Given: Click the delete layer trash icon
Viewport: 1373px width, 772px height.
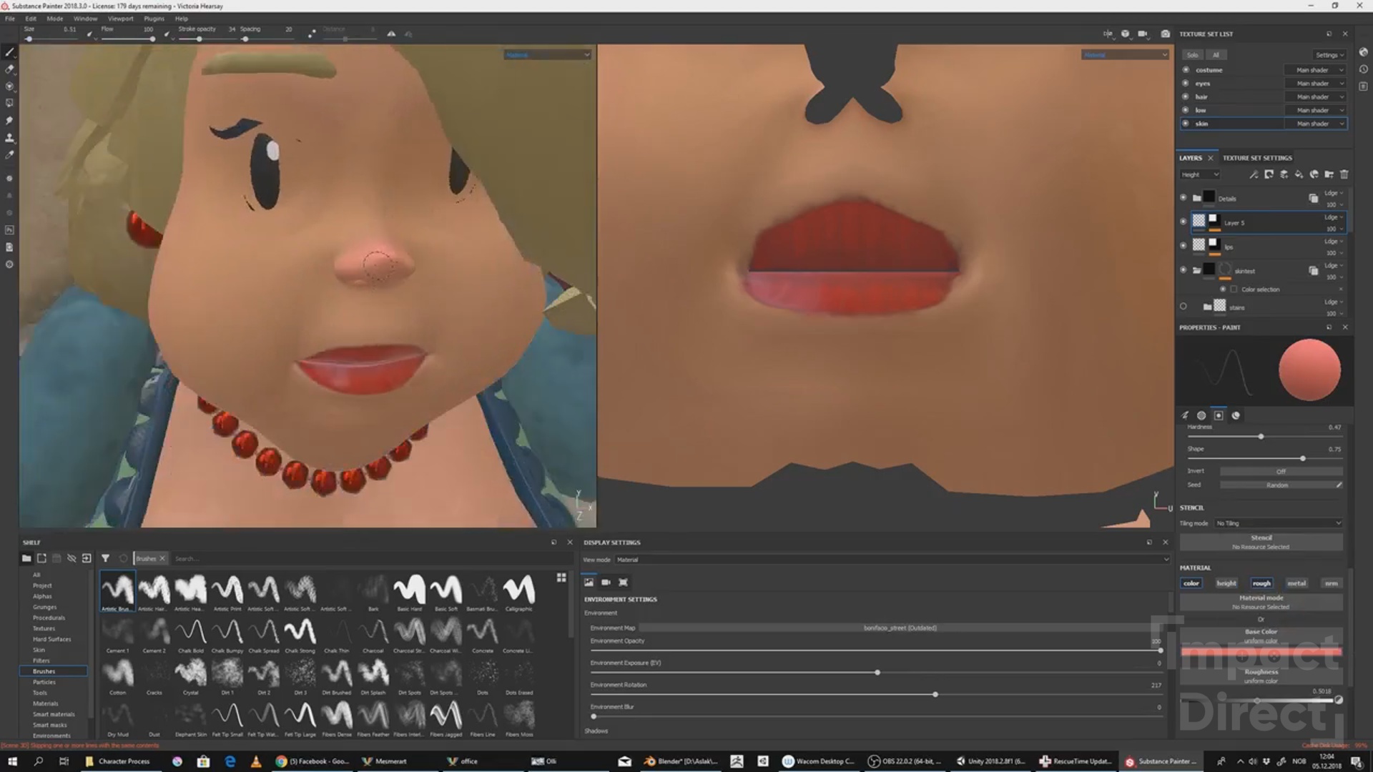Looking at the screenshot, I should pos(1344,174).
